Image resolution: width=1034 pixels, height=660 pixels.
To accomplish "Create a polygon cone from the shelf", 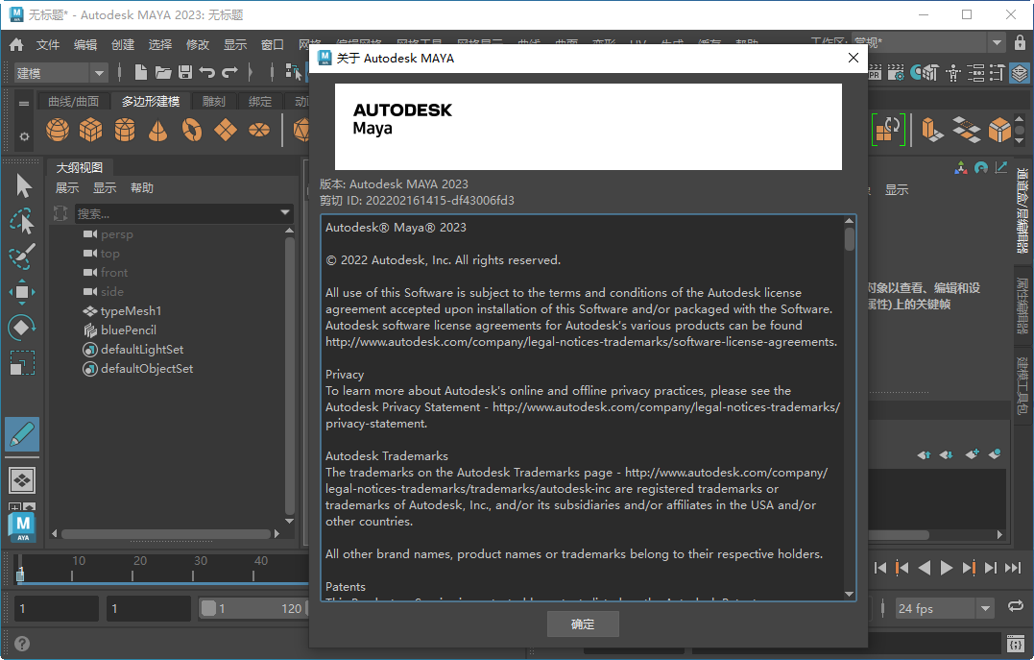I will (158, 130).
